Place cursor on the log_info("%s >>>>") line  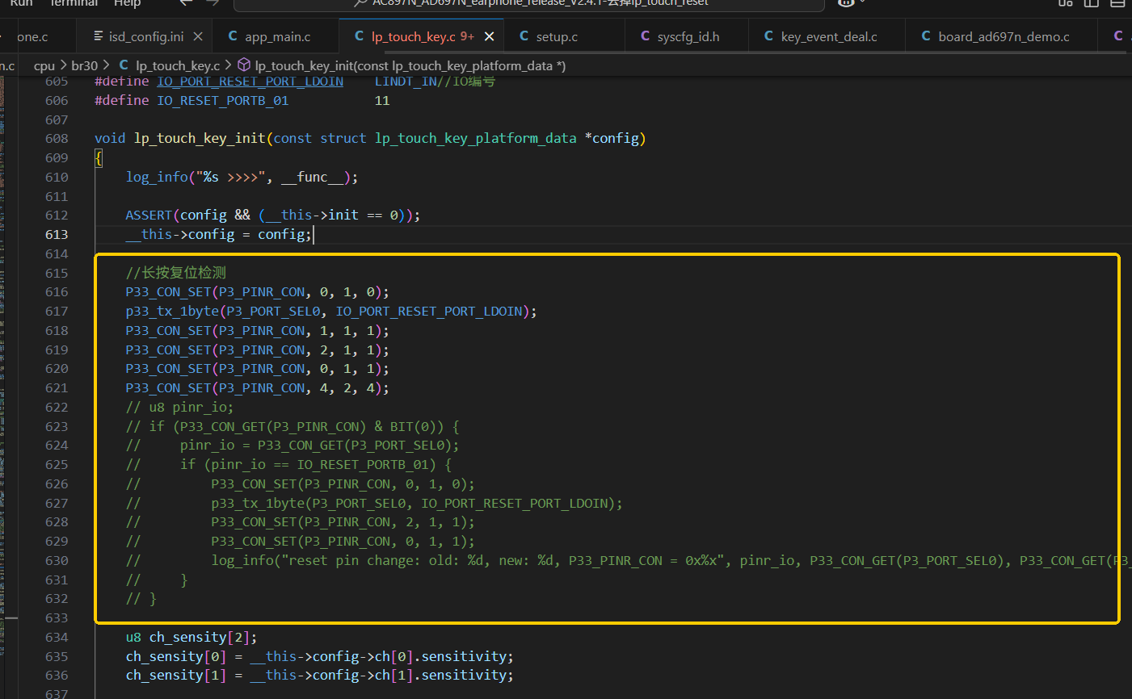pyautogui.click(x=242, y=177)
